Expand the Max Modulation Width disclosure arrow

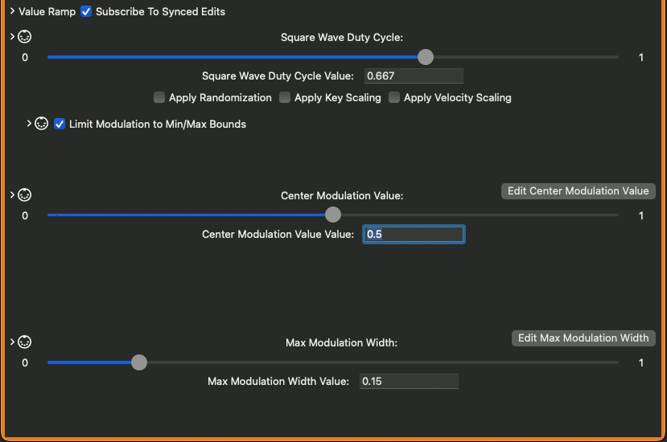pyautogui.click(x=12, y=342)
